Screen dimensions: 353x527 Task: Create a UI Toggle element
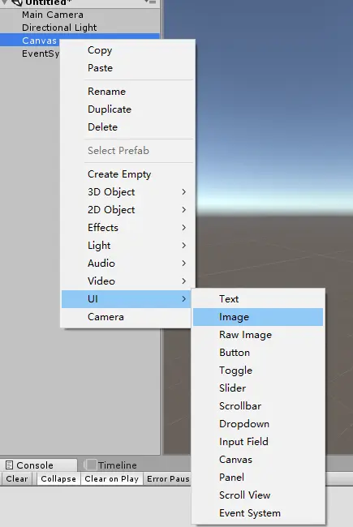point(258,371)
